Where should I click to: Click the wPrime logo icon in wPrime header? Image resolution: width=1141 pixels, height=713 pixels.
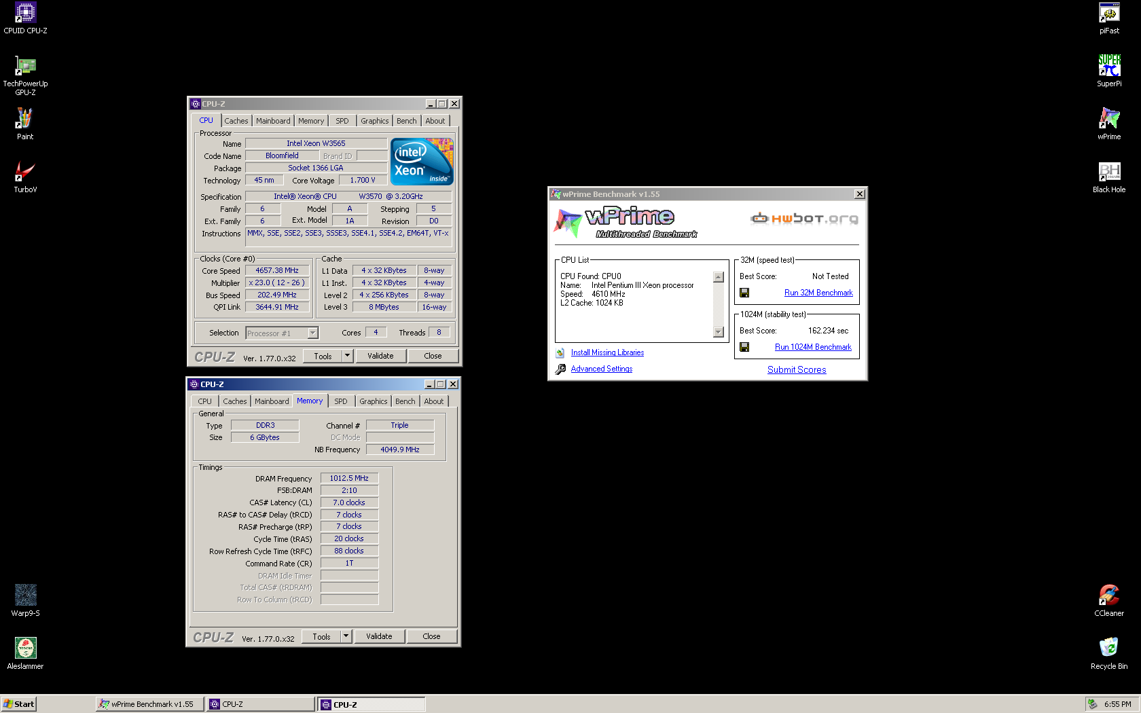click(568, 223)
